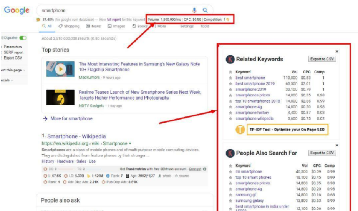The height and width of the screenshot is (211, 358).
Task: Click the magnifying glass search icon
Action: (x=205, y=10)
